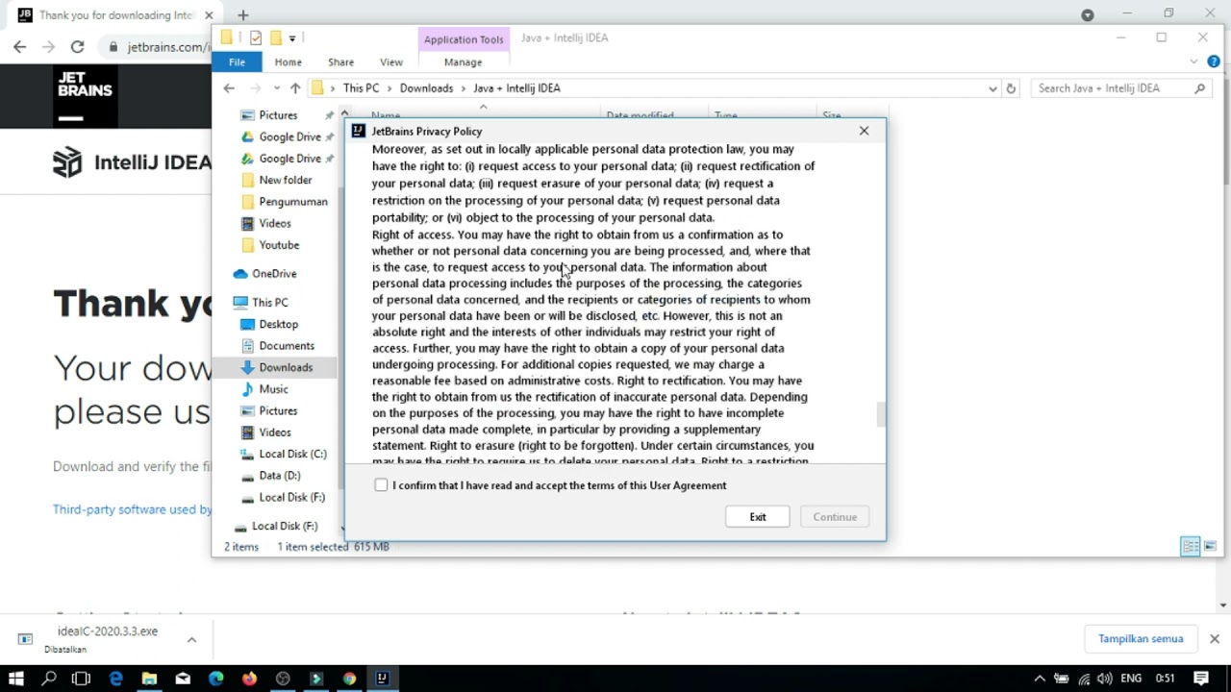Open Chrome from the taskbar
Screen dimensions: 1231x692
point(349,679)
